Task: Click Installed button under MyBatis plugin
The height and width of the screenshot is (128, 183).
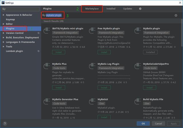Action: coord(150,52)
